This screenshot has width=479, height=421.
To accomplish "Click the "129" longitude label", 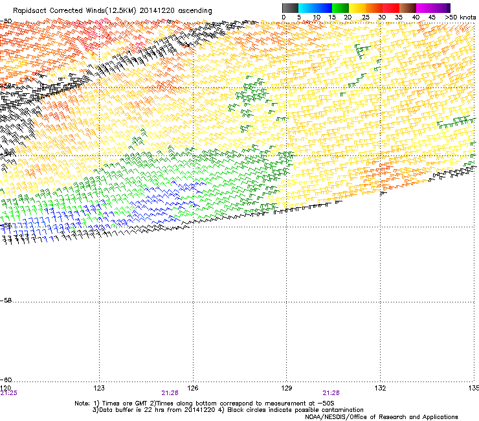I will [x=286, y=388].
